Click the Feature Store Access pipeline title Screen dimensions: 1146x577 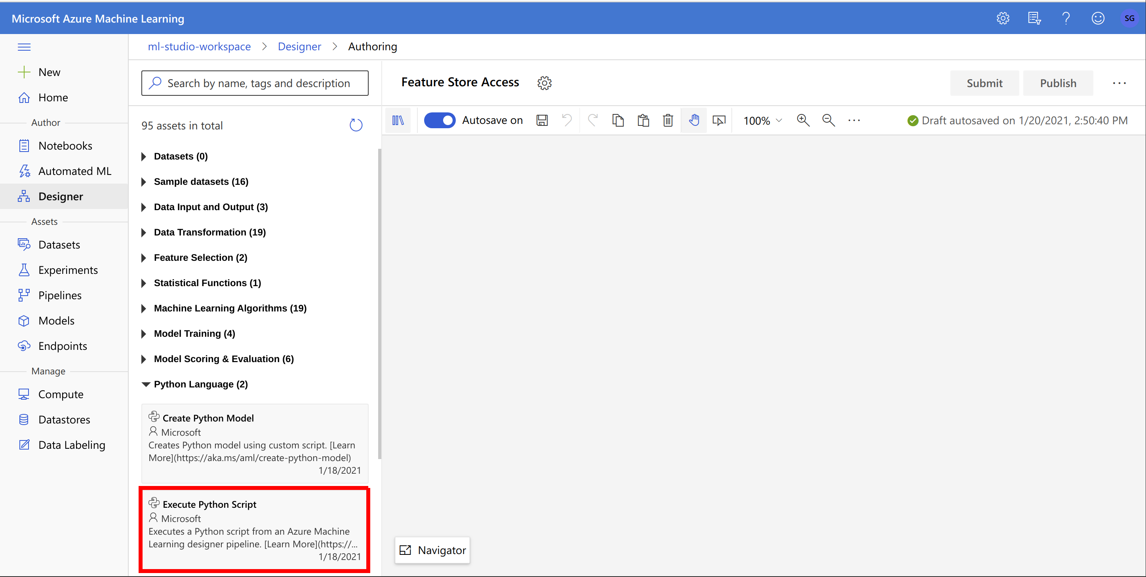tap(460, 82)
